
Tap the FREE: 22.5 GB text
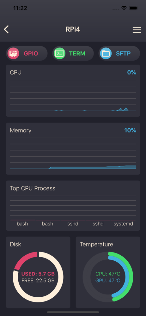[x=38, y=281]
